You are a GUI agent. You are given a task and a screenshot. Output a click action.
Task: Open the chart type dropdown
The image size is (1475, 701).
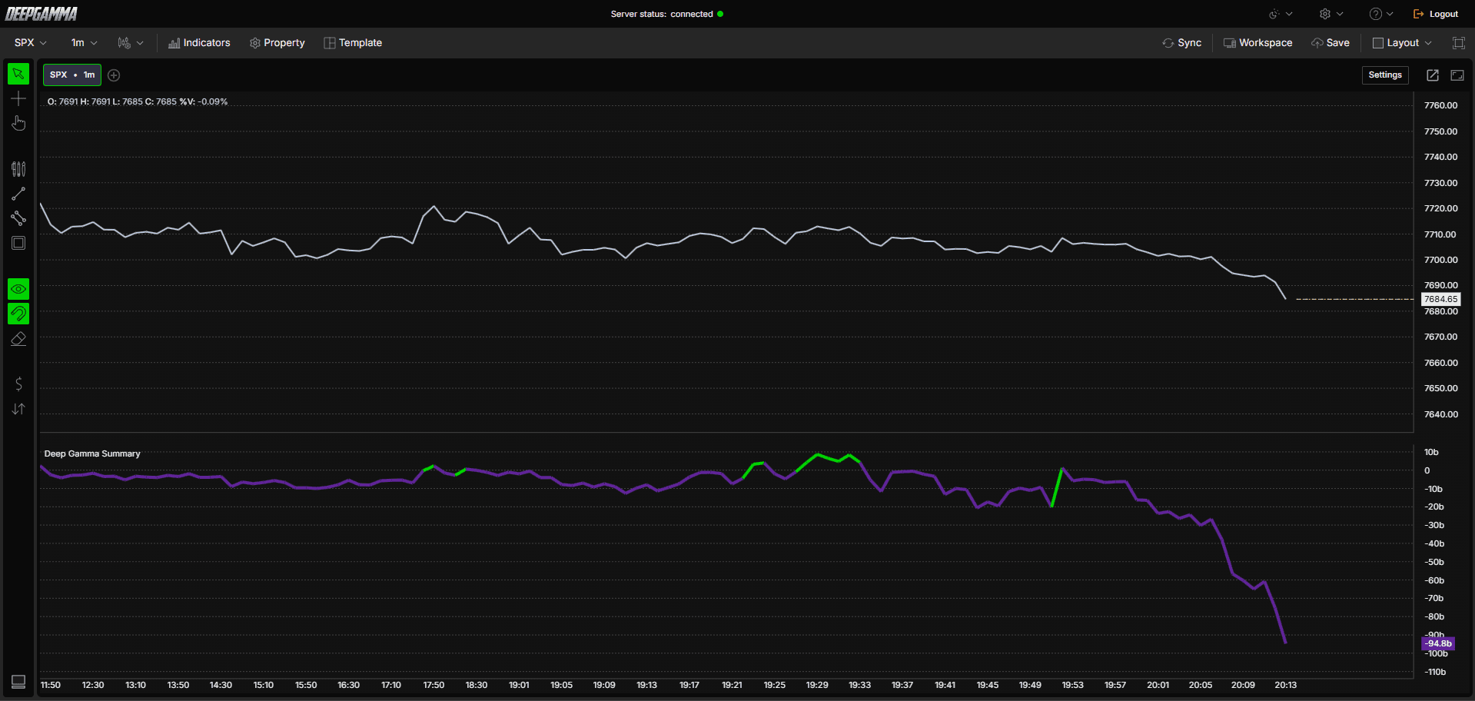(130, 43)
